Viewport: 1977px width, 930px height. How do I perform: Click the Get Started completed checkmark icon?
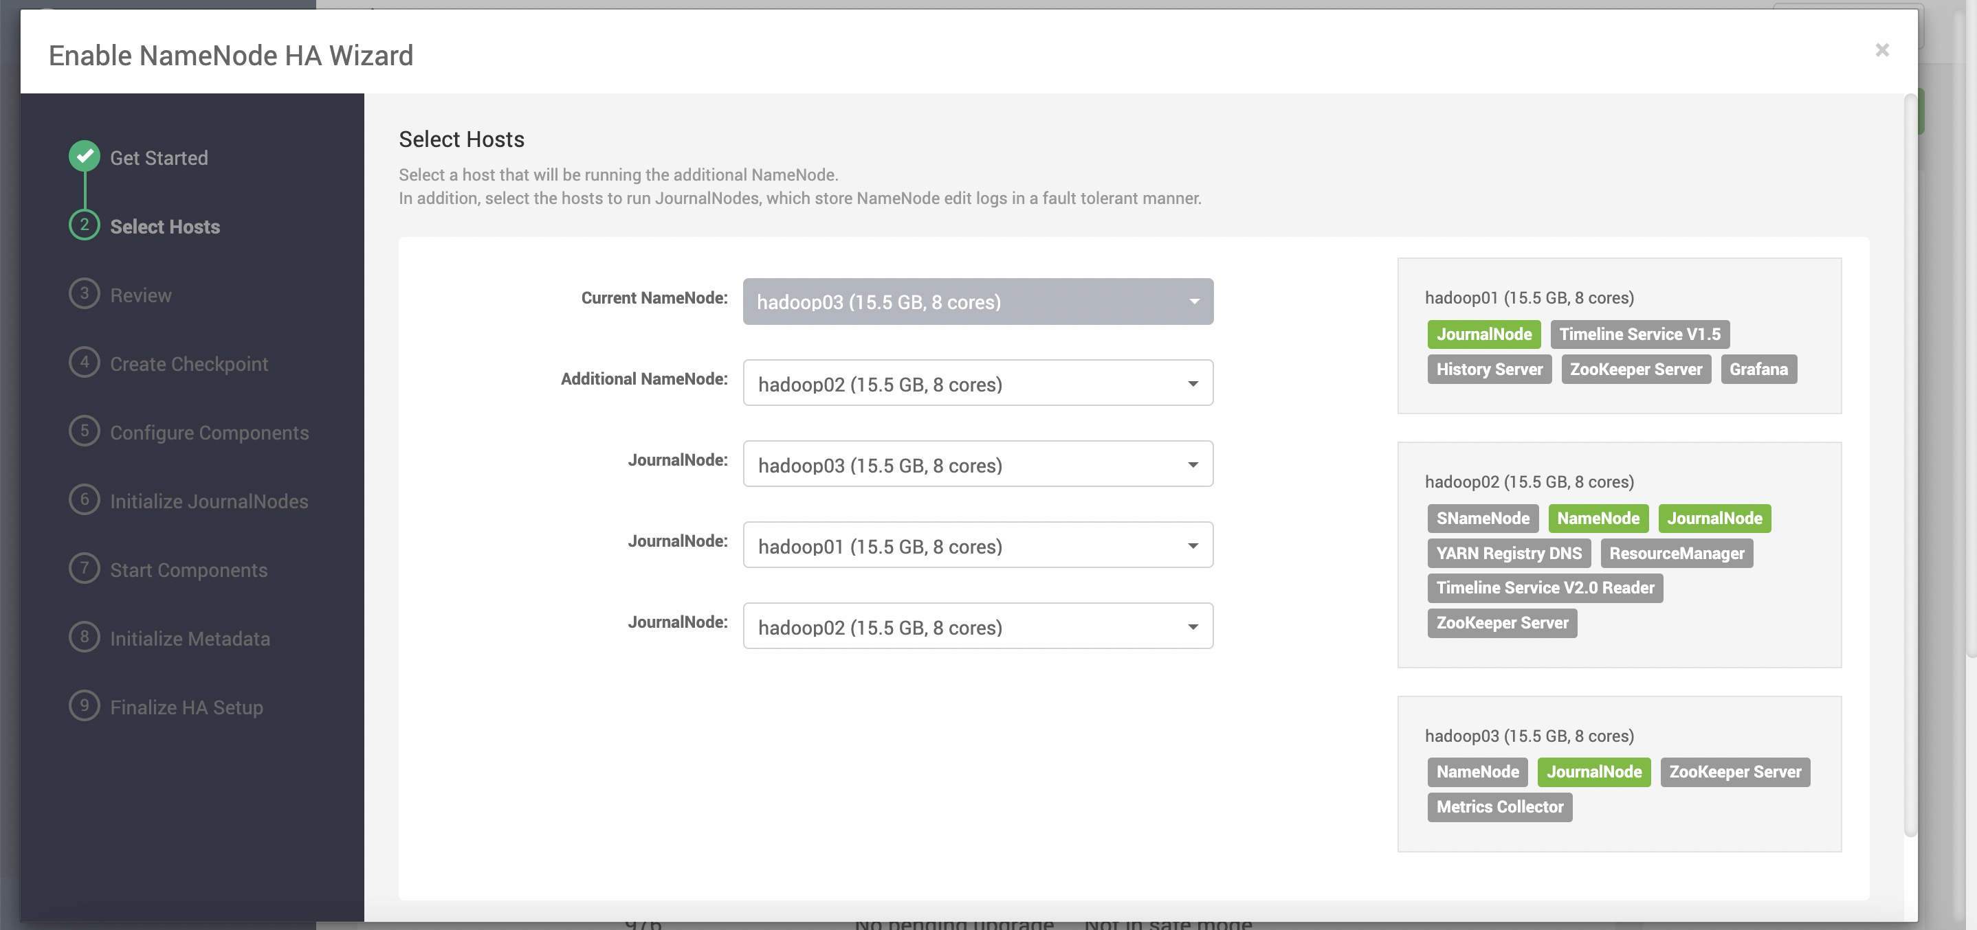coord(85,157)
